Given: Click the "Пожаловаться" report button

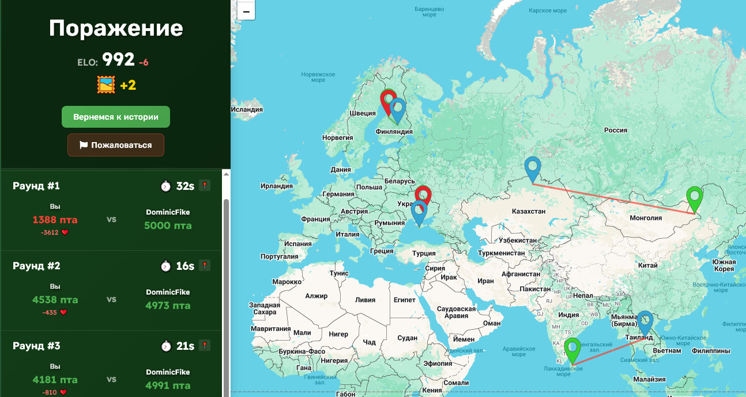Looking at the screenshot, I should pos(116,145).
